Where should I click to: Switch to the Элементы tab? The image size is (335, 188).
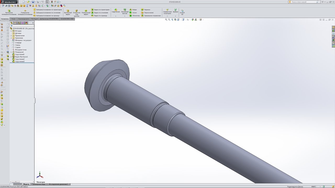(5, 19)
